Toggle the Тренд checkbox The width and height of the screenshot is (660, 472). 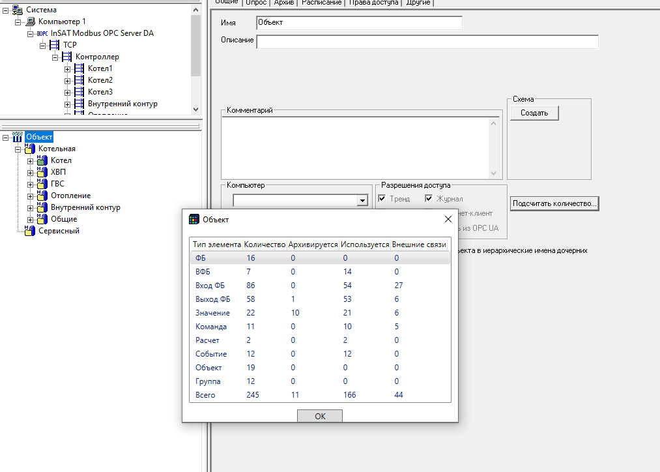382,198
